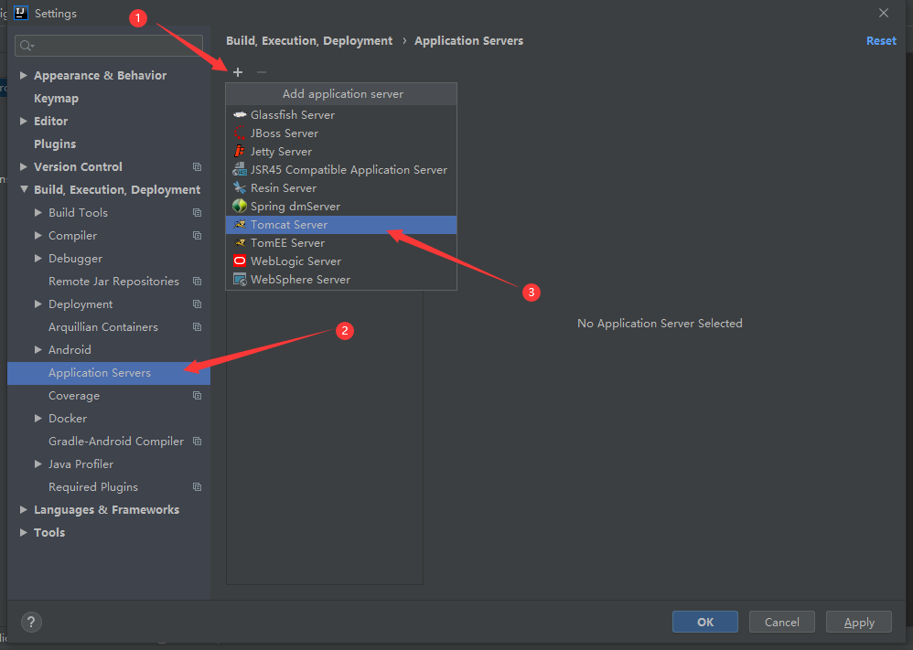Click the OK button
Viewport: 913px width, 650px height.
(705, 622)
